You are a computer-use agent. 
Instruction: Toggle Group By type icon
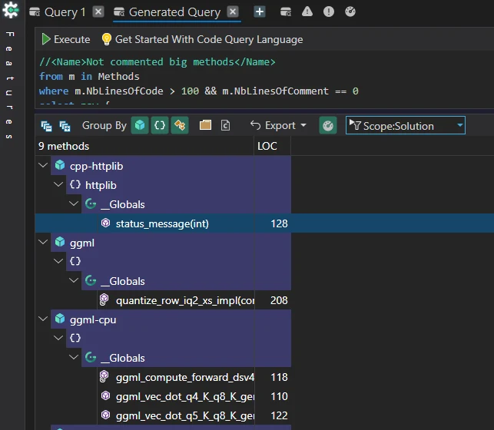coord(180,125)
